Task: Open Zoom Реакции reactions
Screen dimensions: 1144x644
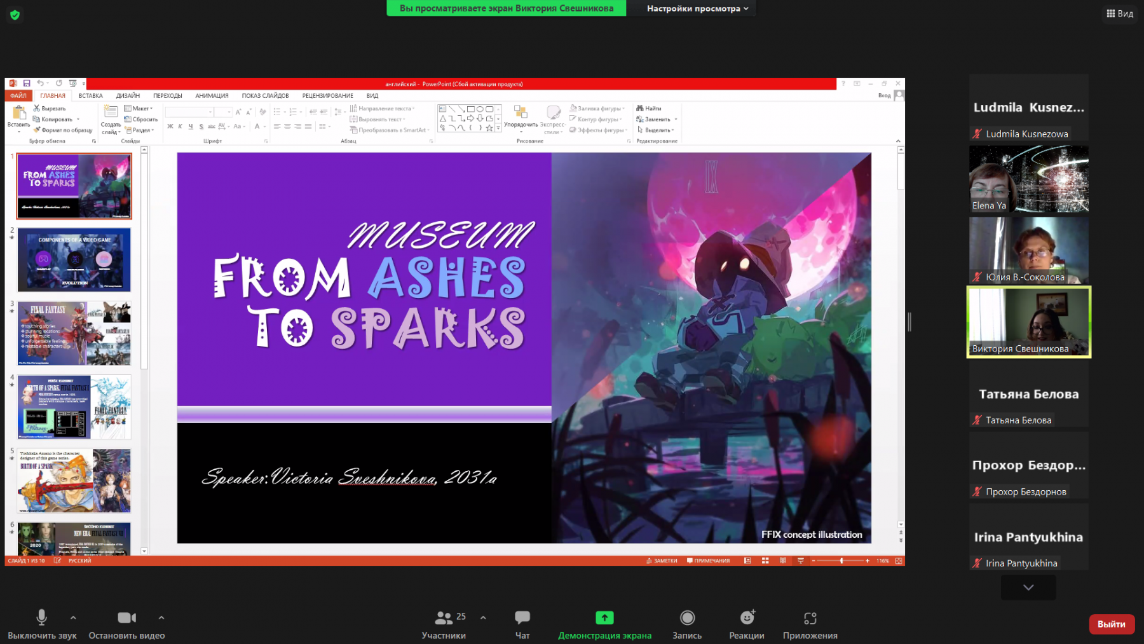Action: click(747, 625)
